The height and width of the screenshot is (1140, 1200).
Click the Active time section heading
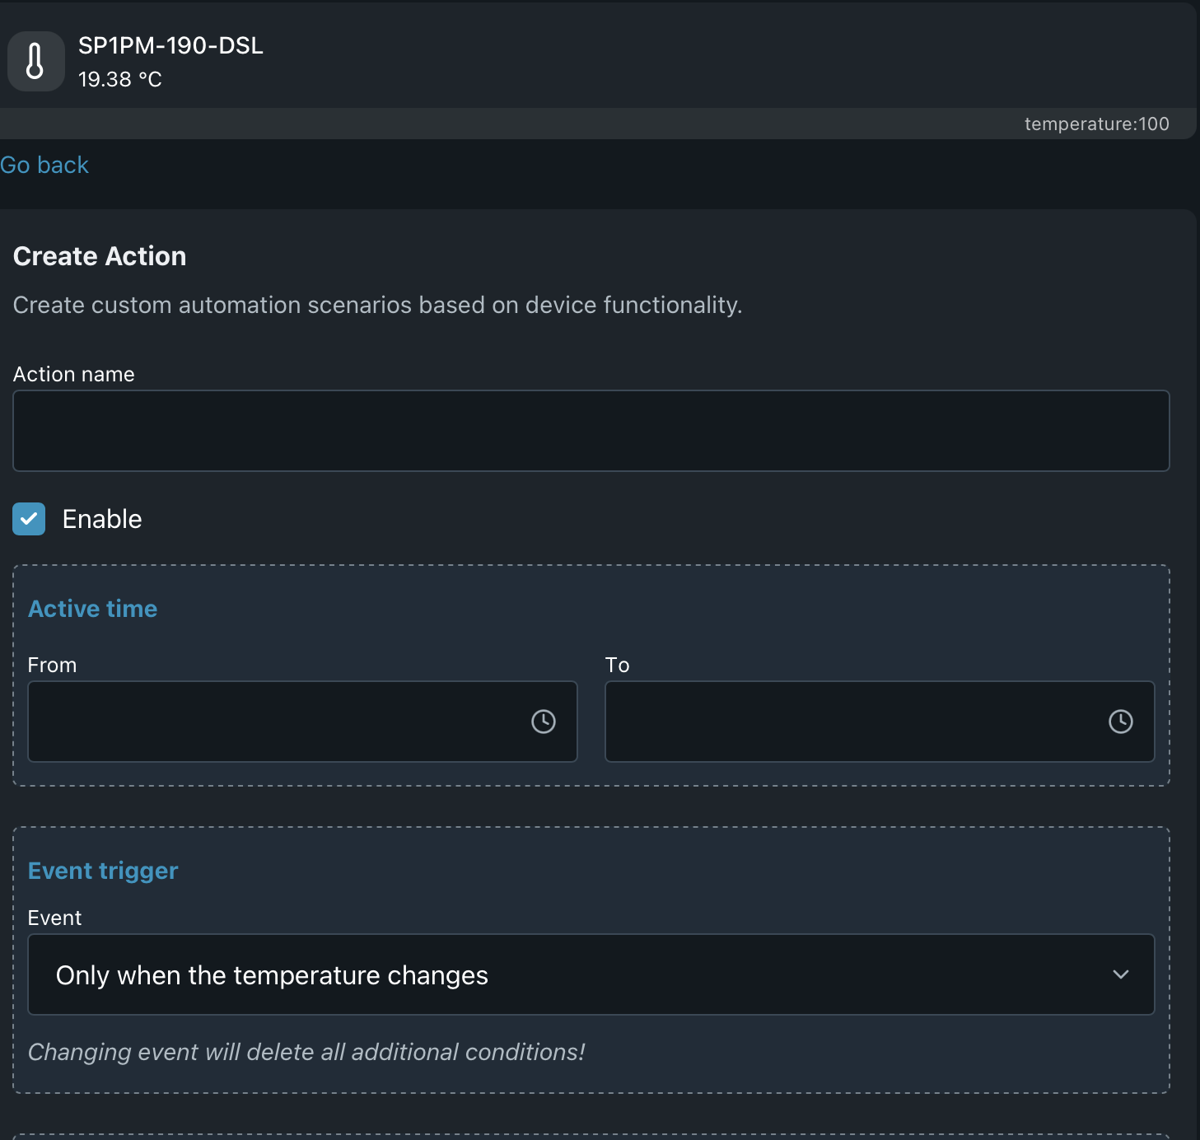(x=93, y=609)
